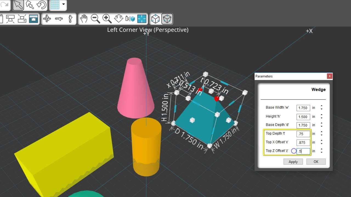This screenshot has width=351, height=197.
Task: Click the blue fit-to-view icon
Action: click(142, 19)
